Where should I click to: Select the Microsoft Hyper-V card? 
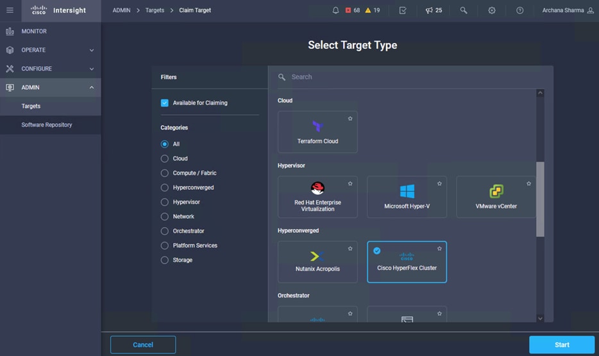click(407, 197)
